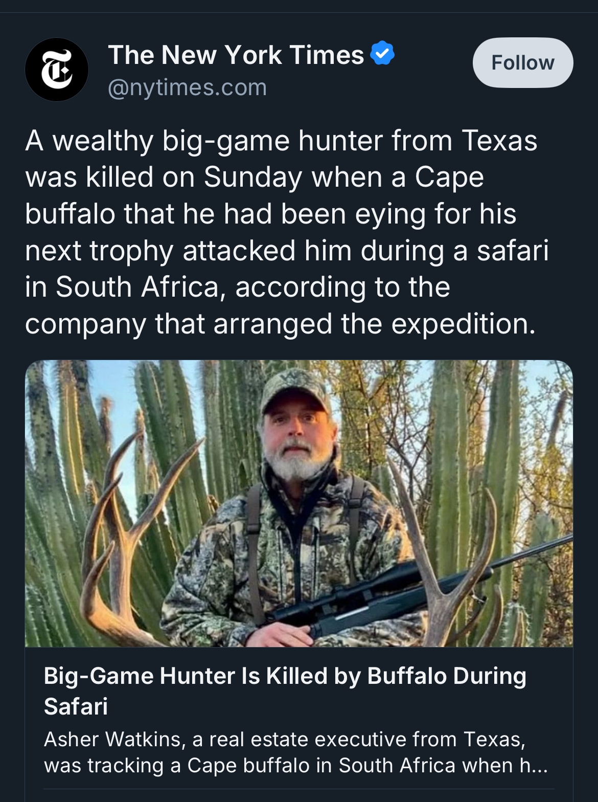Open the Big-Game Hunter headline link
The width and height of the screenshot is (598, 802).
285,676
